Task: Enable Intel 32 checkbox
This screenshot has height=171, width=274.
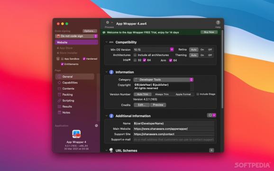Action: click(135, 60)
